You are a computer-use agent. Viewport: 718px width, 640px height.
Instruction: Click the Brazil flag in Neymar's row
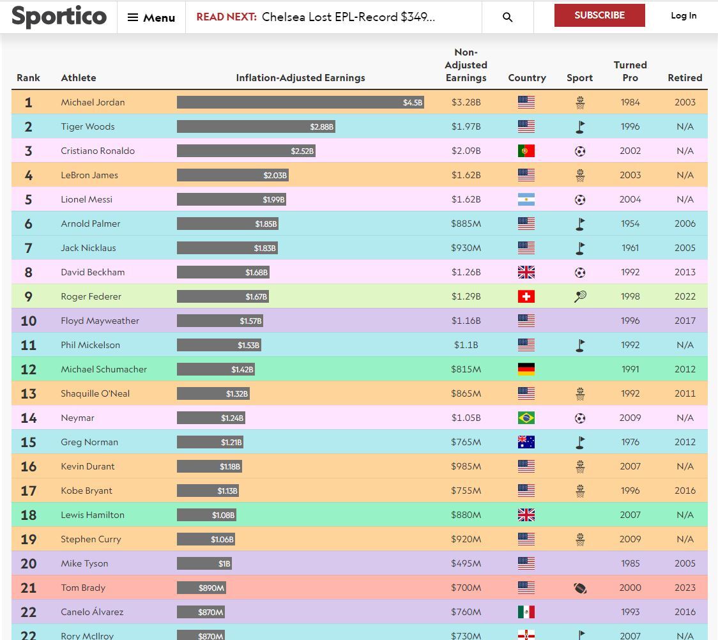tap(526, 418)
